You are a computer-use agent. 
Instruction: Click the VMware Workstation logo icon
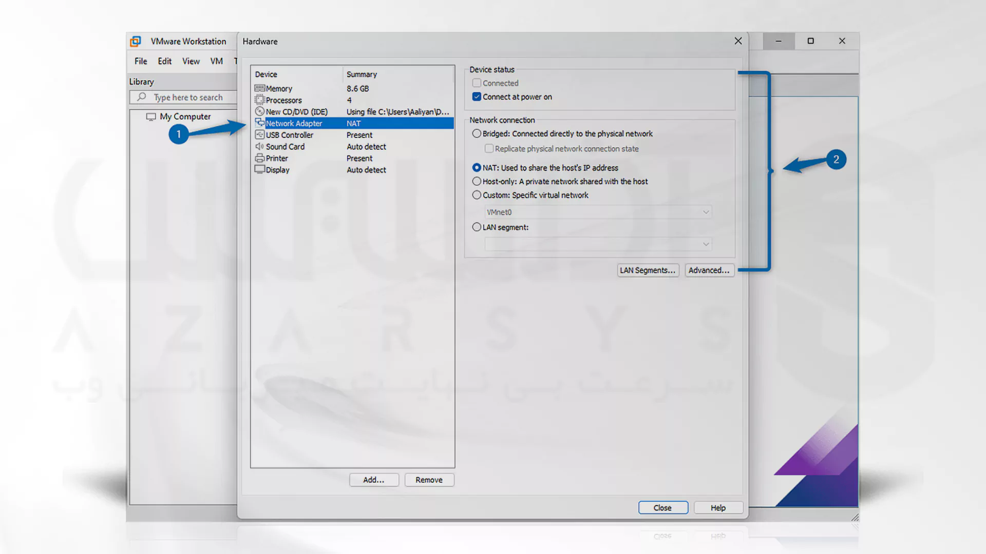click(x=136, y=41)
